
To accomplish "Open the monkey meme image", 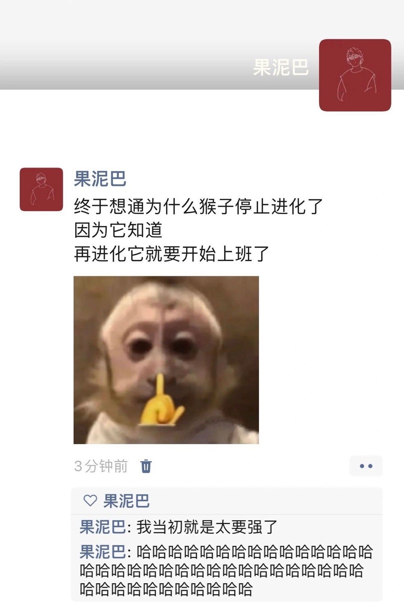I will click(x=166, y=360).
